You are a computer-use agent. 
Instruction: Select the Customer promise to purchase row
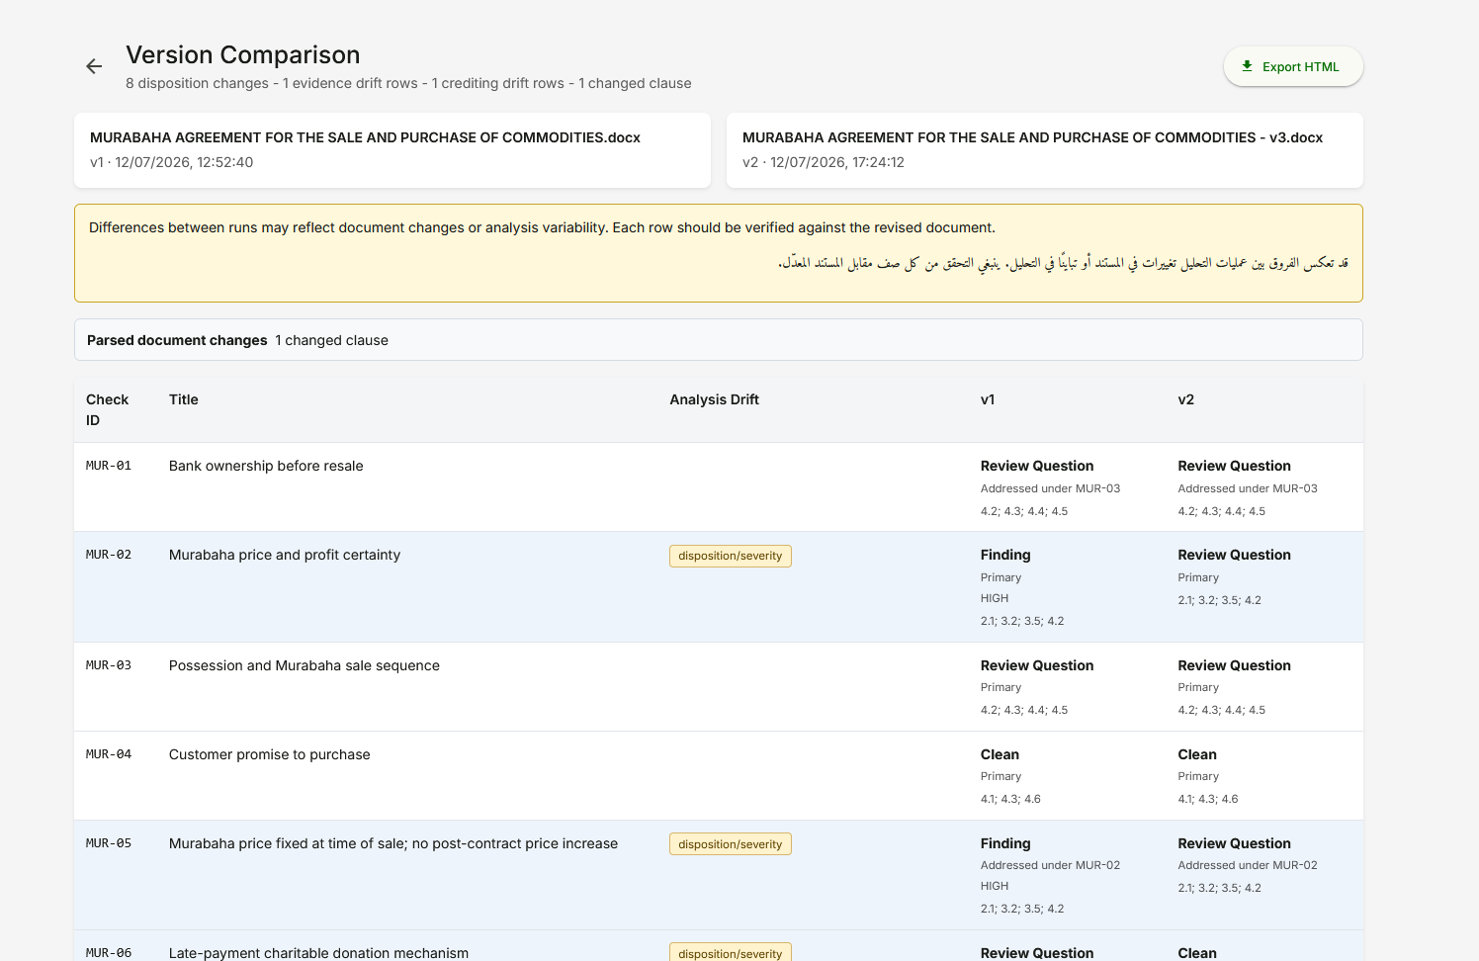[719, 776]
